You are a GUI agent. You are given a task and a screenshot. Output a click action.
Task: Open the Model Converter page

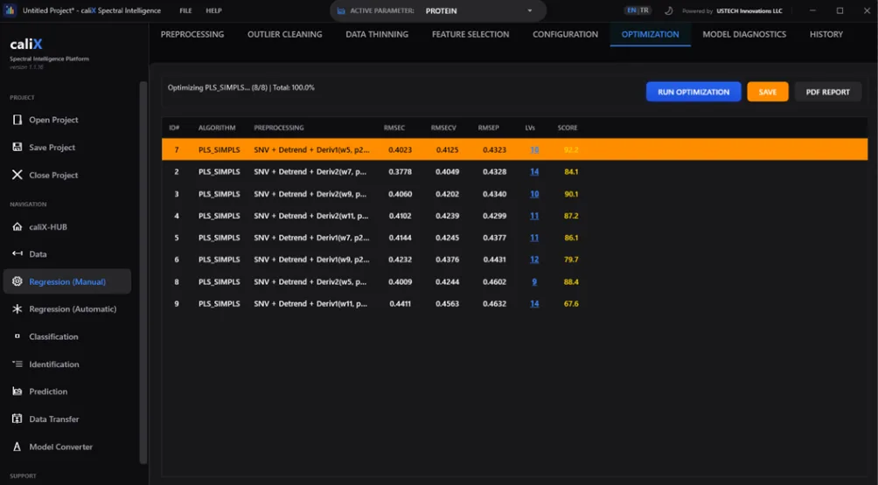[60, 447]
